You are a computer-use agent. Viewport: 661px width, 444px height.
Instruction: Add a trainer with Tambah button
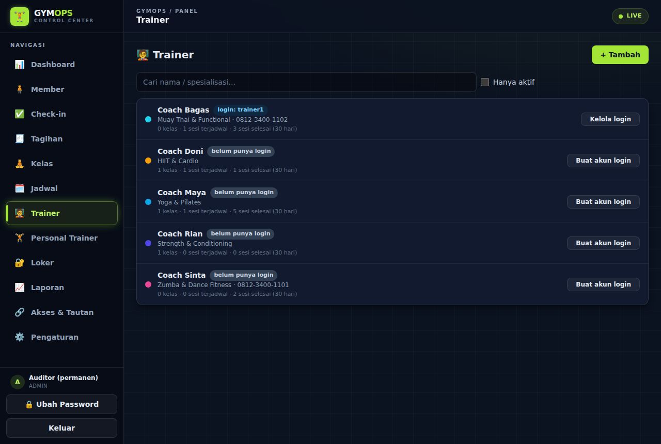tap(620, 55)
